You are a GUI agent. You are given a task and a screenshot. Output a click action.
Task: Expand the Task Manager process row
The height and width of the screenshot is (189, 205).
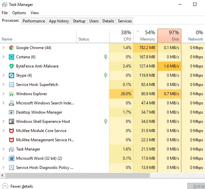click(x=4, y=149)
